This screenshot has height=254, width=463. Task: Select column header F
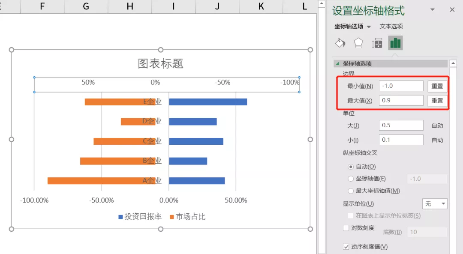(42, 6)
